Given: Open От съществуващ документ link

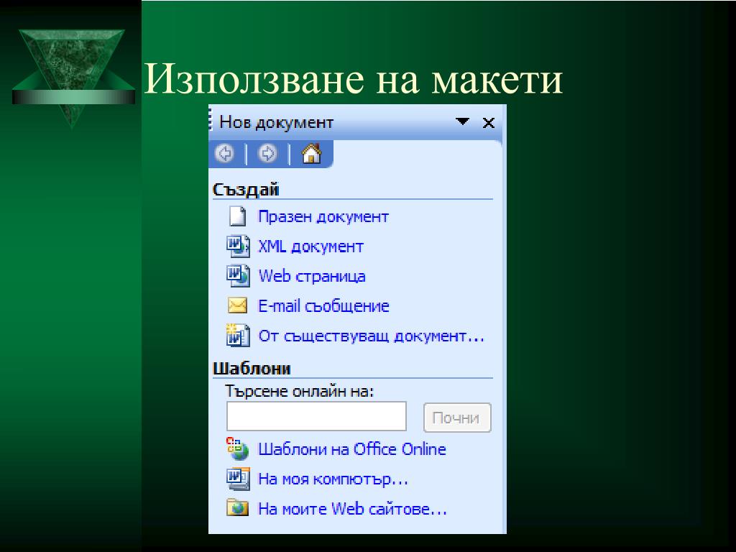Looking at the screenshot, I should click(372, 336).
